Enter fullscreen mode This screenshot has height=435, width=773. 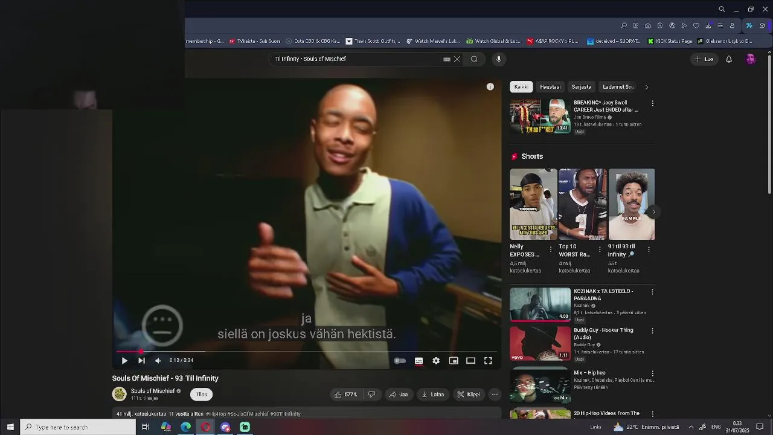click(488, 361)
